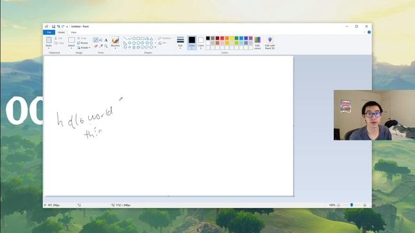Open Customize Quick Access Toolbar arrow
Image resolution: width=415 pixels, height=233 pixels.
[67, 27]
